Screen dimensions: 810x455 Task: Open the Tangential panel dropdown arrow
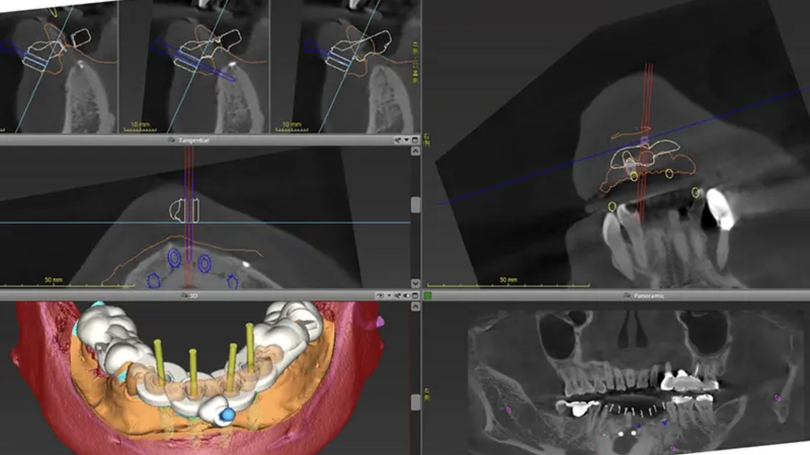click(407, 140)
